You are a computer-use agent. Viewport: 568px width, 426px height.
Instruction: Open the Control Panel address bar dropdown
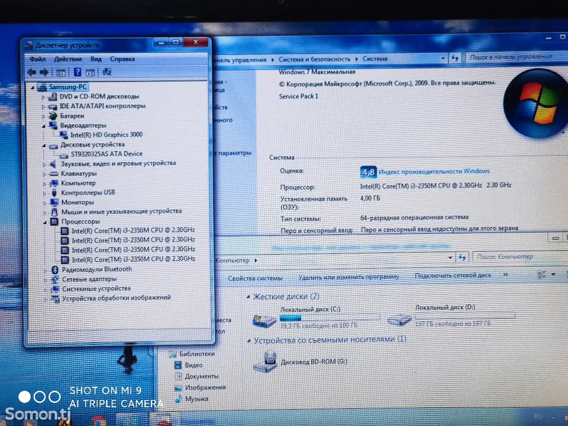pos(443,58)
